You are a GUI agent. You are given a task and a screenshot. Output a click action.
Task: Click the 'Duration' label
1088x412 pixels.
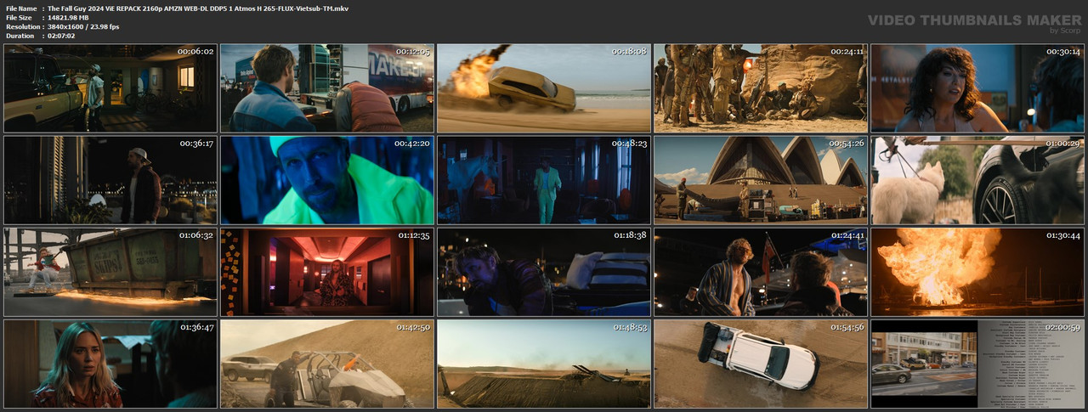(x=20, y=36)
